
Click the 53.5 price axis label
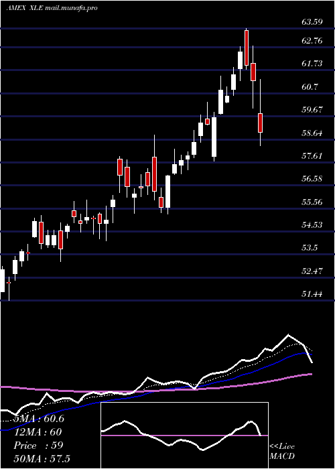point(310,248)
